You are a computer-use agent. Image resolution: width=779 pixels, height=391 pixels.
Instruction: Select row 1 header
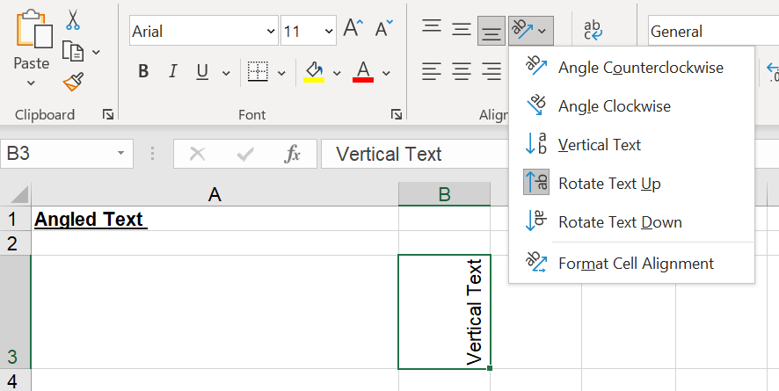point(15,219)
